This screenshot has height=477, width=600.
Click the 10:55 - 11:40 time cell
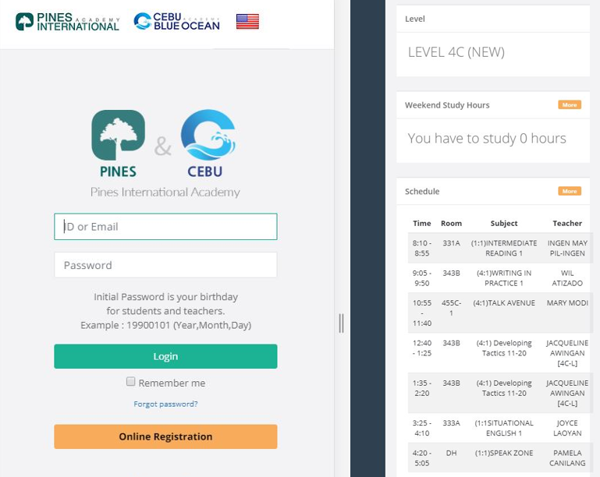421,313
